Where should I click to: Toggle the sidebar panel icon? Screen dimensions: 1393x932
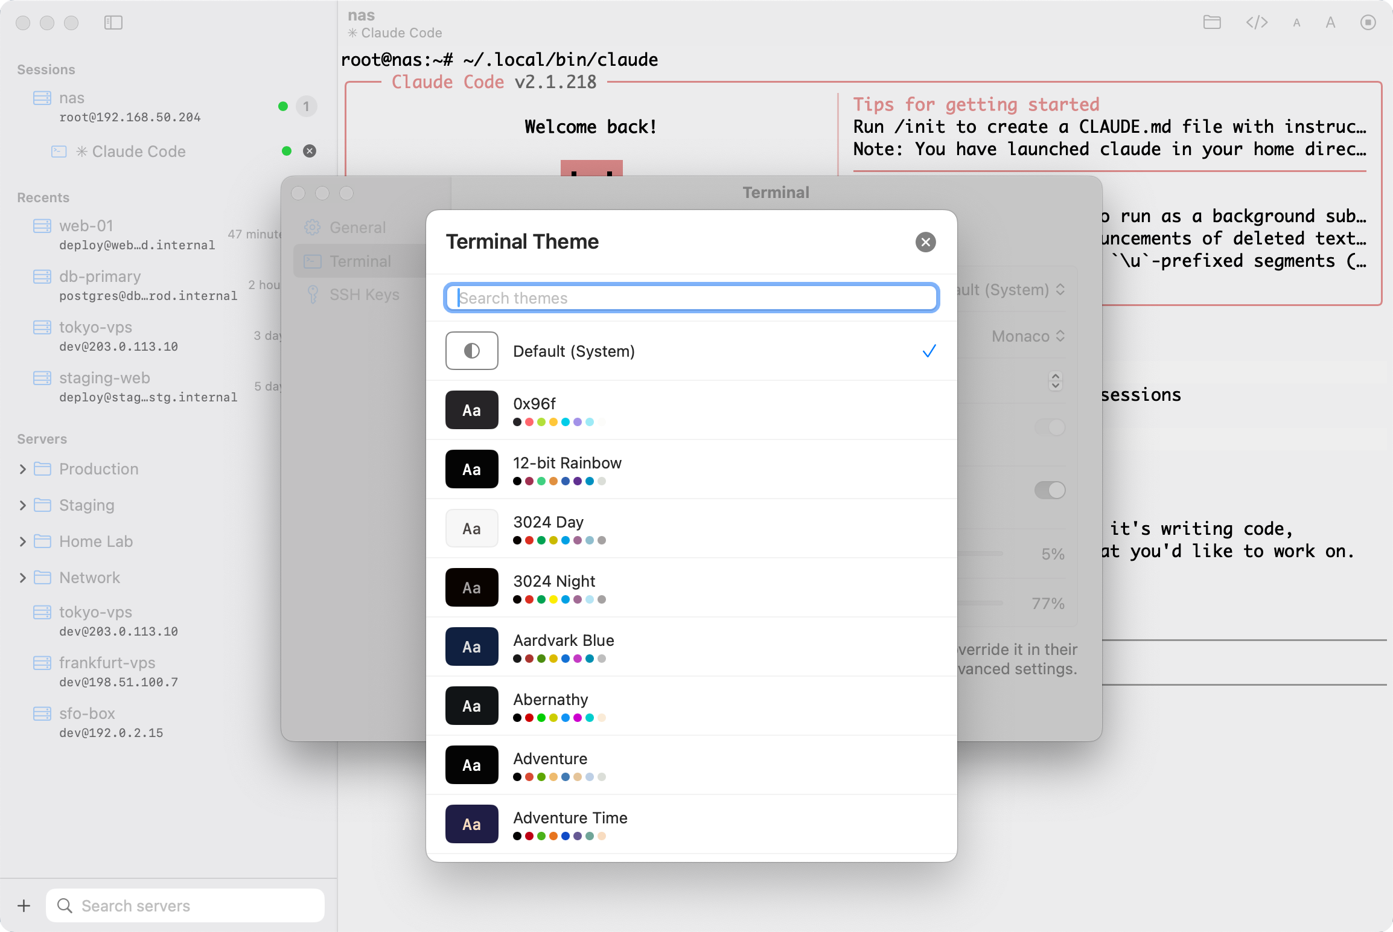point(113,23)
